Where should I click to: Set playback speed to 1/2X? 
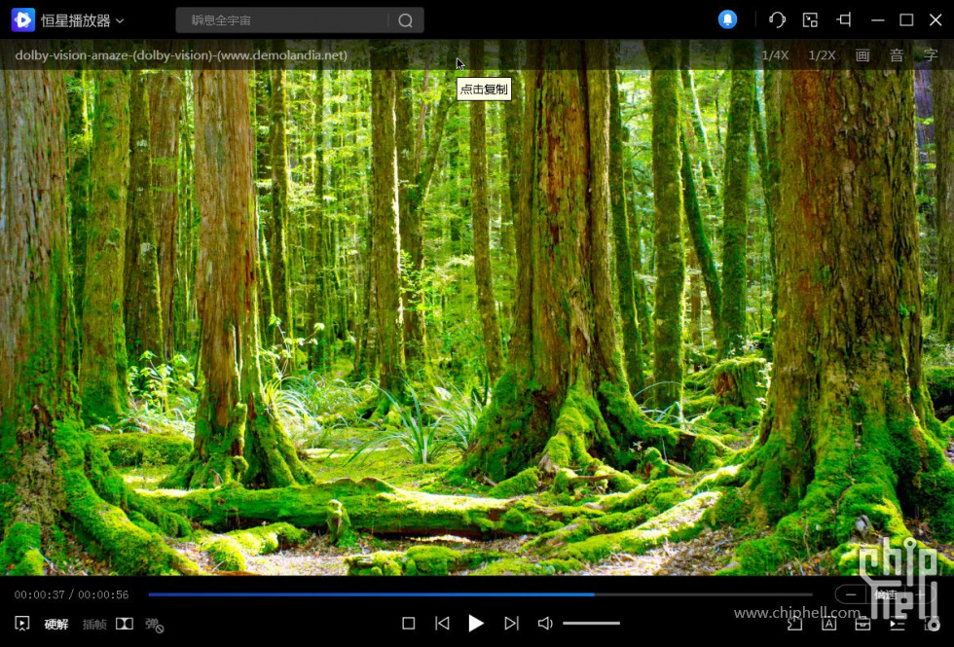coord(821,55)
